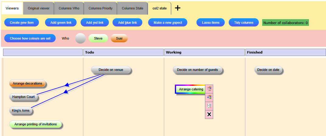Select the Decide on venue item

pos(111,70)
